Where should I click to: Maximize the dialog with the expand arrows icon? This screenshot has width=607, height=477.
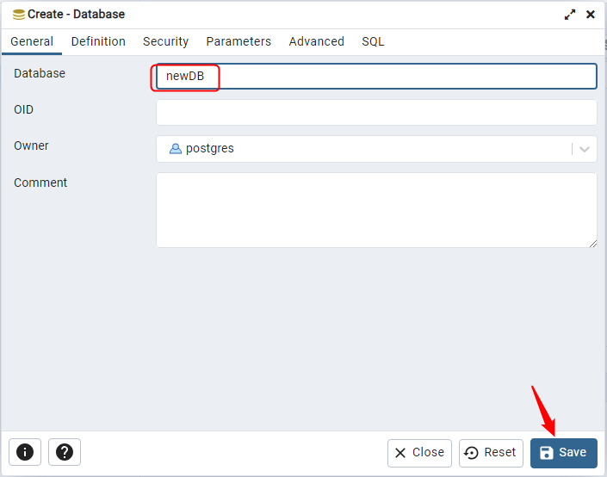569,15
